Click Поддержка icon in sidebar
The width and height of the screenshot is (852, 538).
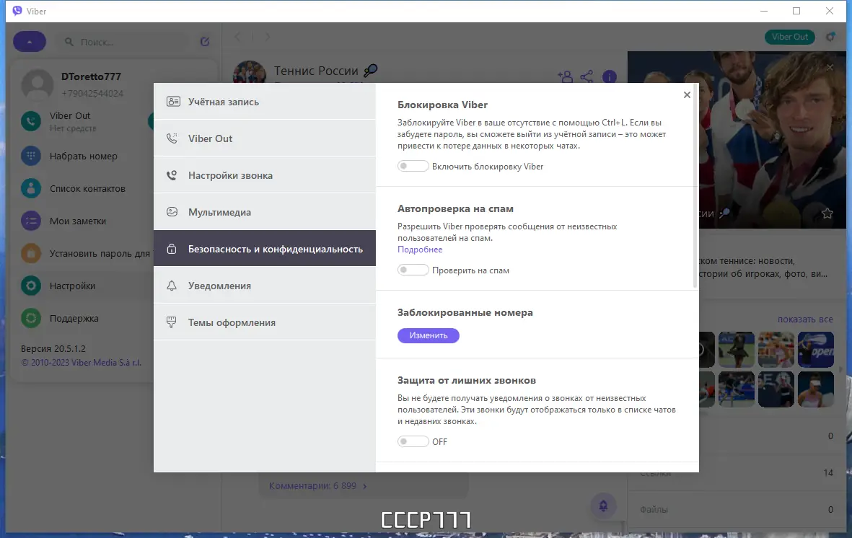31,319
